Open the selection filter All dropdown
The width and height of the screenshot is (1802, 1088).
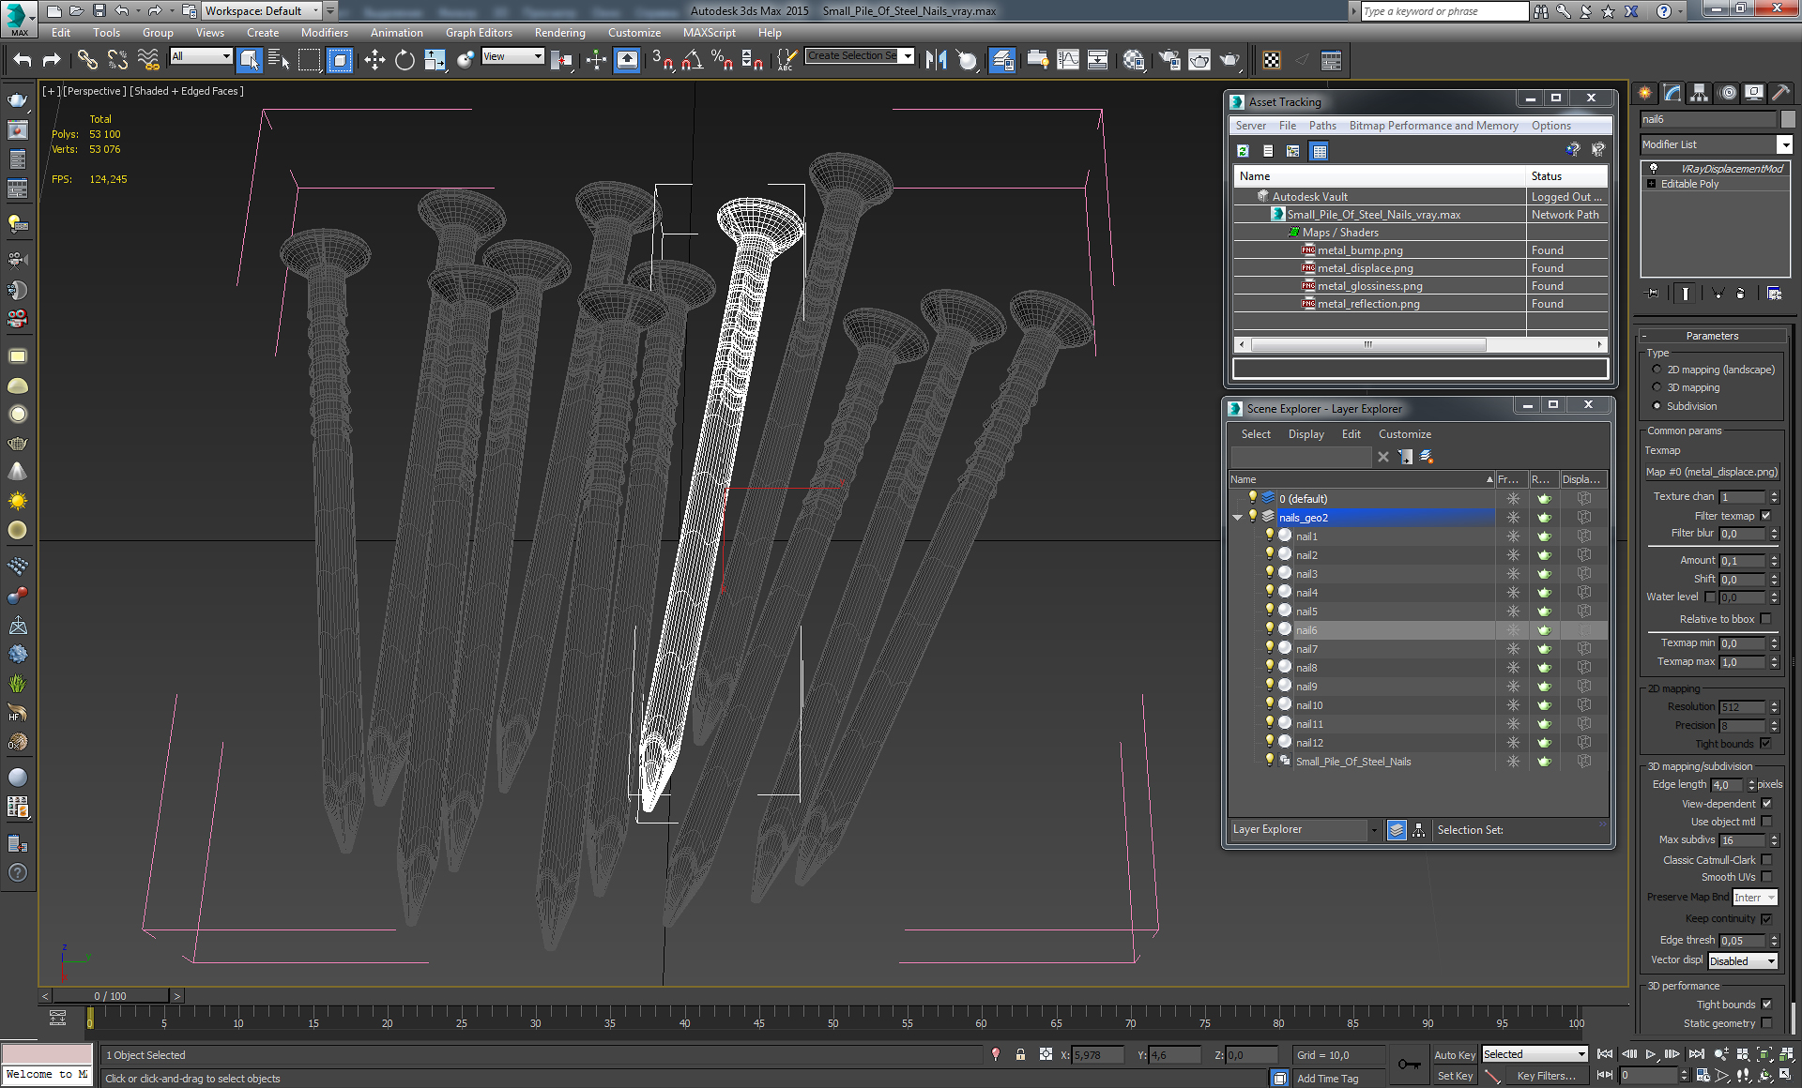tap(201, 56)
